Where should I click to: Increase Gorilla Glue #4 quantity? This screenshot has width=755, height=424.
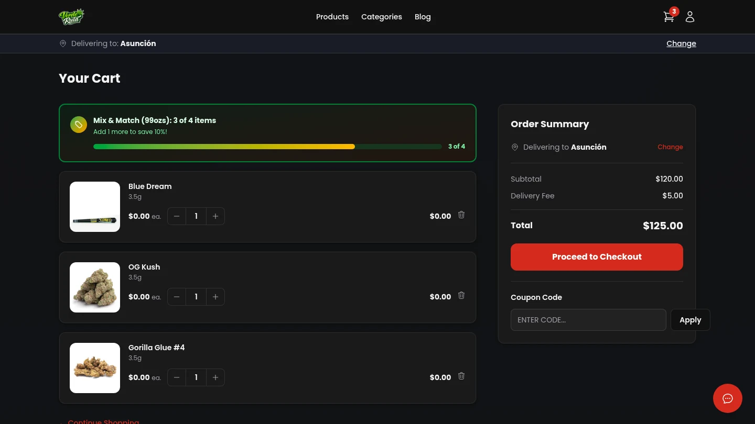[x=215, y=377]
